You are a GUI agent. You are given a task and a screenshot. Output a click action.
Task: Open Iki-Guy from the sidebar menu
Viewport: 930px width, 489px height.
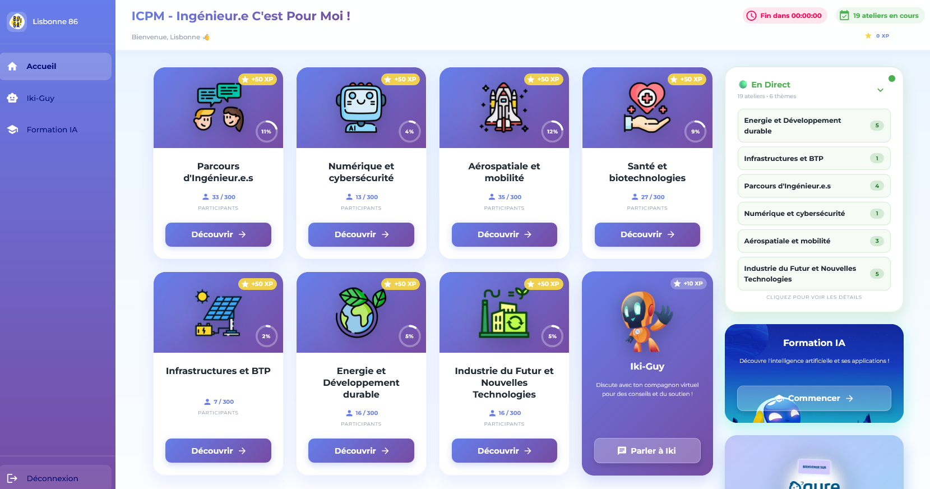[40, 98]
